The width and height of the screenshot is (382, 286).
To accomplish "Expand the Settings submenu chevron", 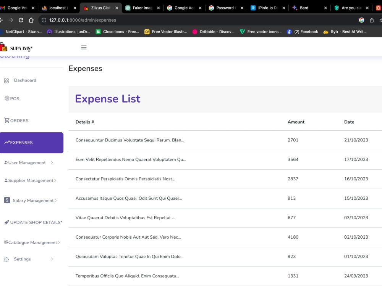I will (52, 259).
